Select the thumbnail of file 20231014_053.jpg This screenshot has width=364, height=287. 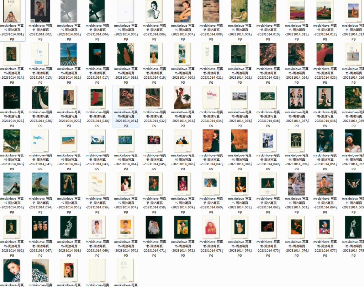click(x=12, y=184)
